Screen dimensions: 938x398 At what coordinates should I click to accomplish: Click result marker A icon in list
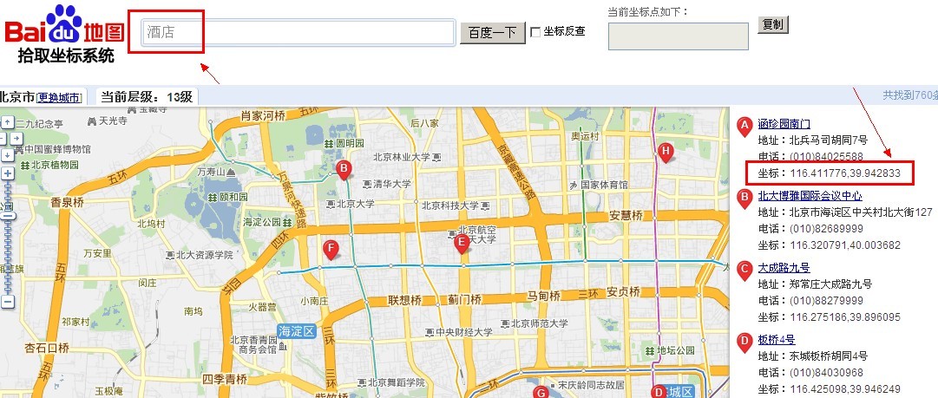pyautogui.click(x=744, y=126)
